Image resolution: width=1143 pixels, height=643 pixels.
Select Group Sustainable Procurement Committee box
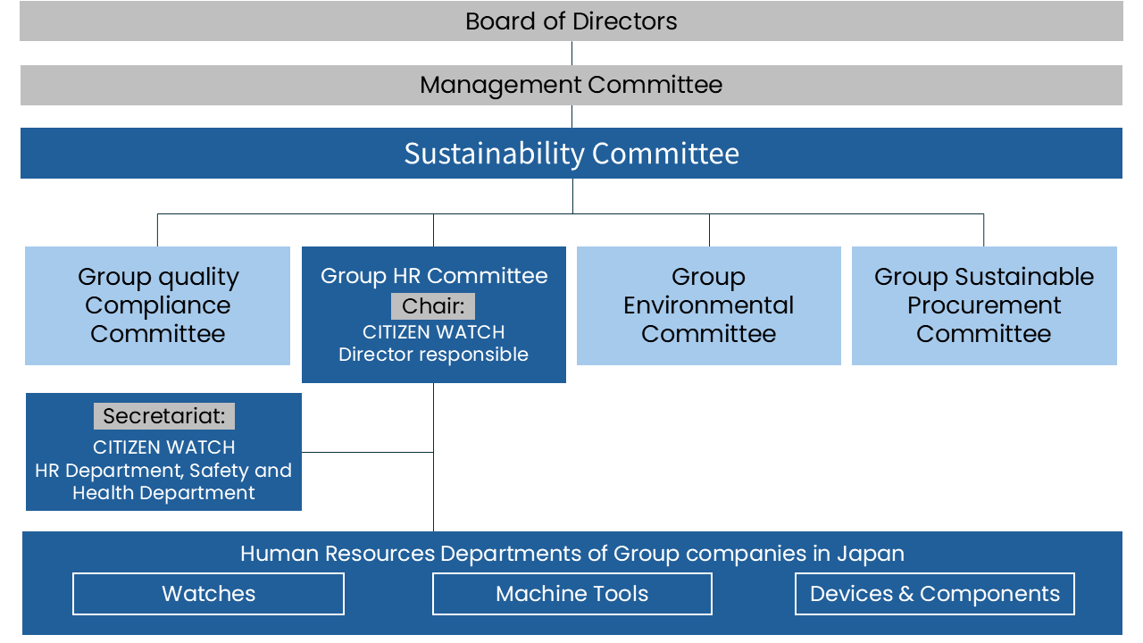tap(984, 305)
